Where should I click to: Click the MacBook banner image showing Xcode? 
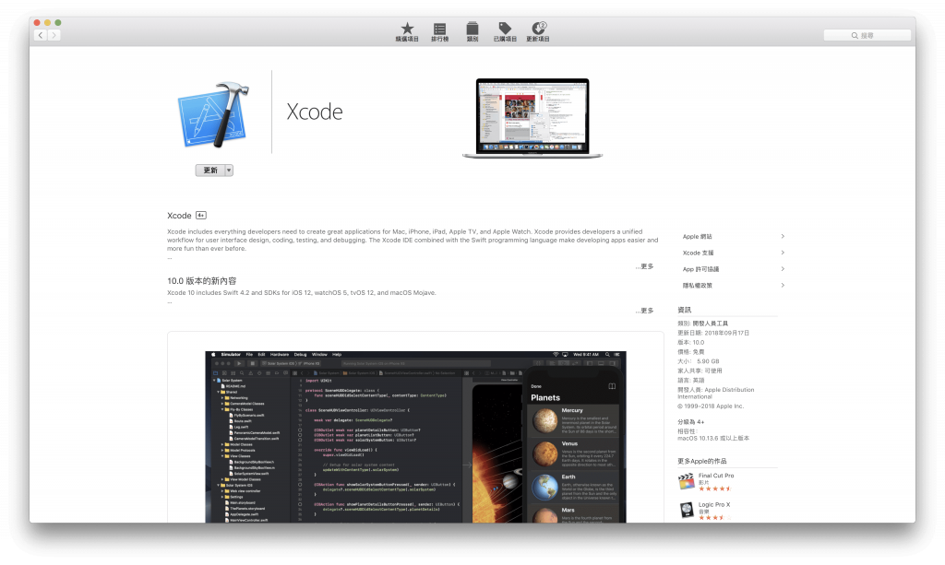pyautogui.click(x=532, y=119)
